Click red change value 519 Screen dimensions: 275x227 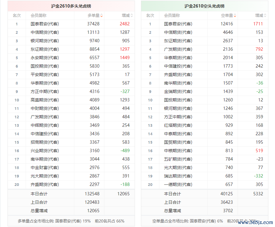point(259,151)
